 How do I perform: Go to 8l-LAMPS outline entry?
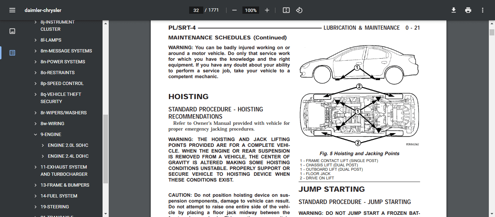point(51,40)
